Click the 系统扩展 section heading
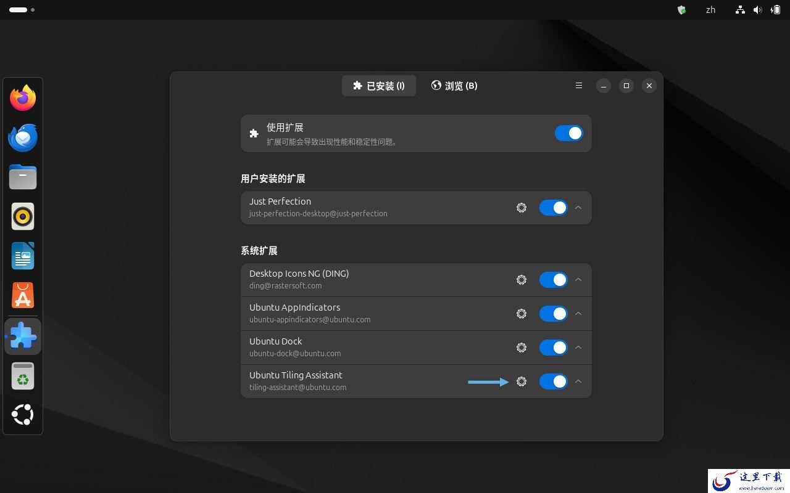Image resolution: width=790 pixels, height=493 pixels. coord(259,251)
